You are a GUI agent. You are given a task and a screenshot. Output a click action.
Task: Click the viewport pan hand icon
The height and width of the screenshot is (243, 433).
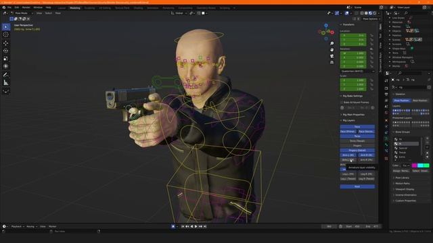pyautogui.click(x=332, y=50)
